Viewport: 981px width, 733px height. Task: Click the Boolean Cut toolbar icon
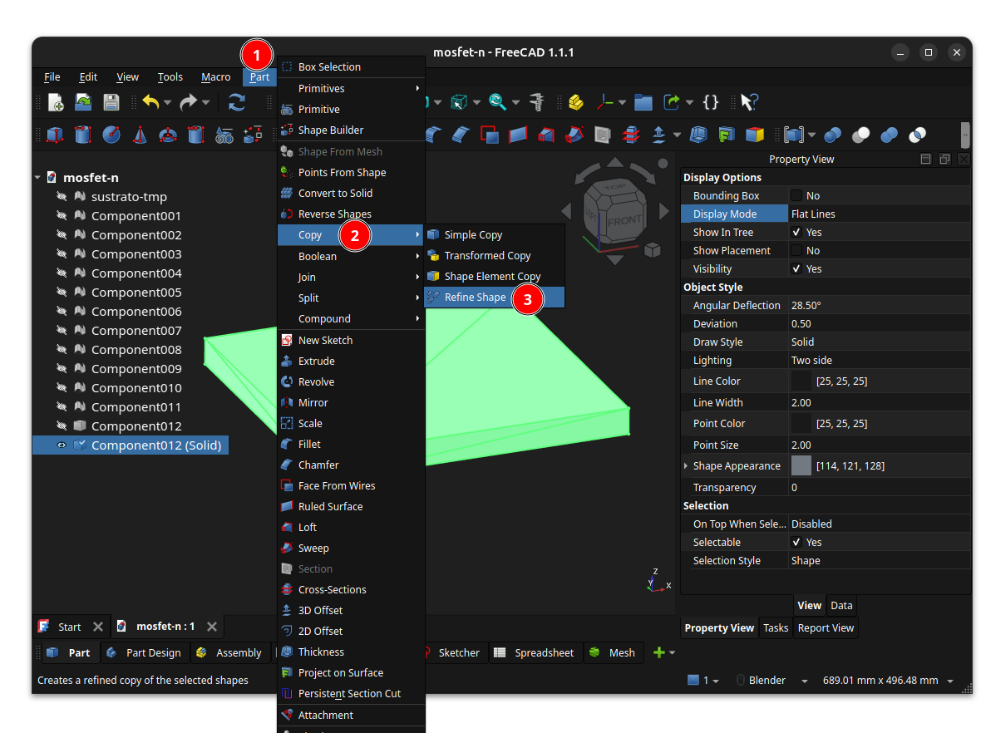[861, 135]
